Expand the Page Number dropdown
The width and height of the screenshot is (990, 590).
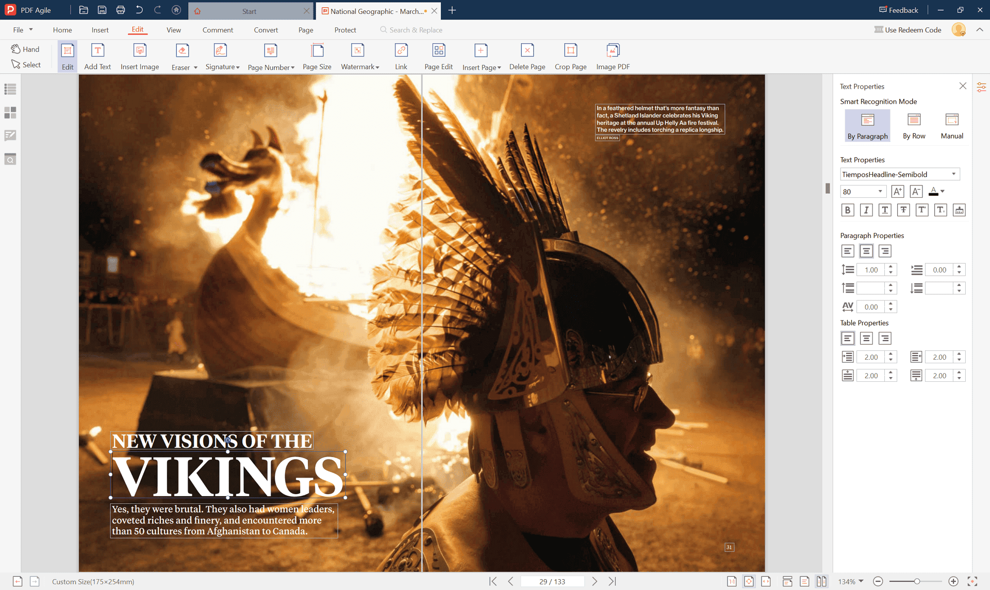click(x=292, y=68)
